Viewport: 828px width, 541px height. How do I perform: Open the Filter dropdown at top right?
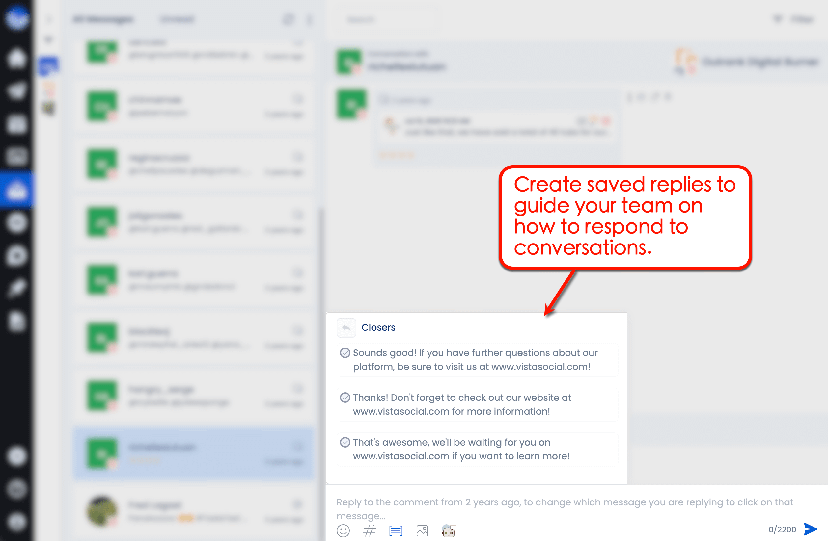pos(800,19)
